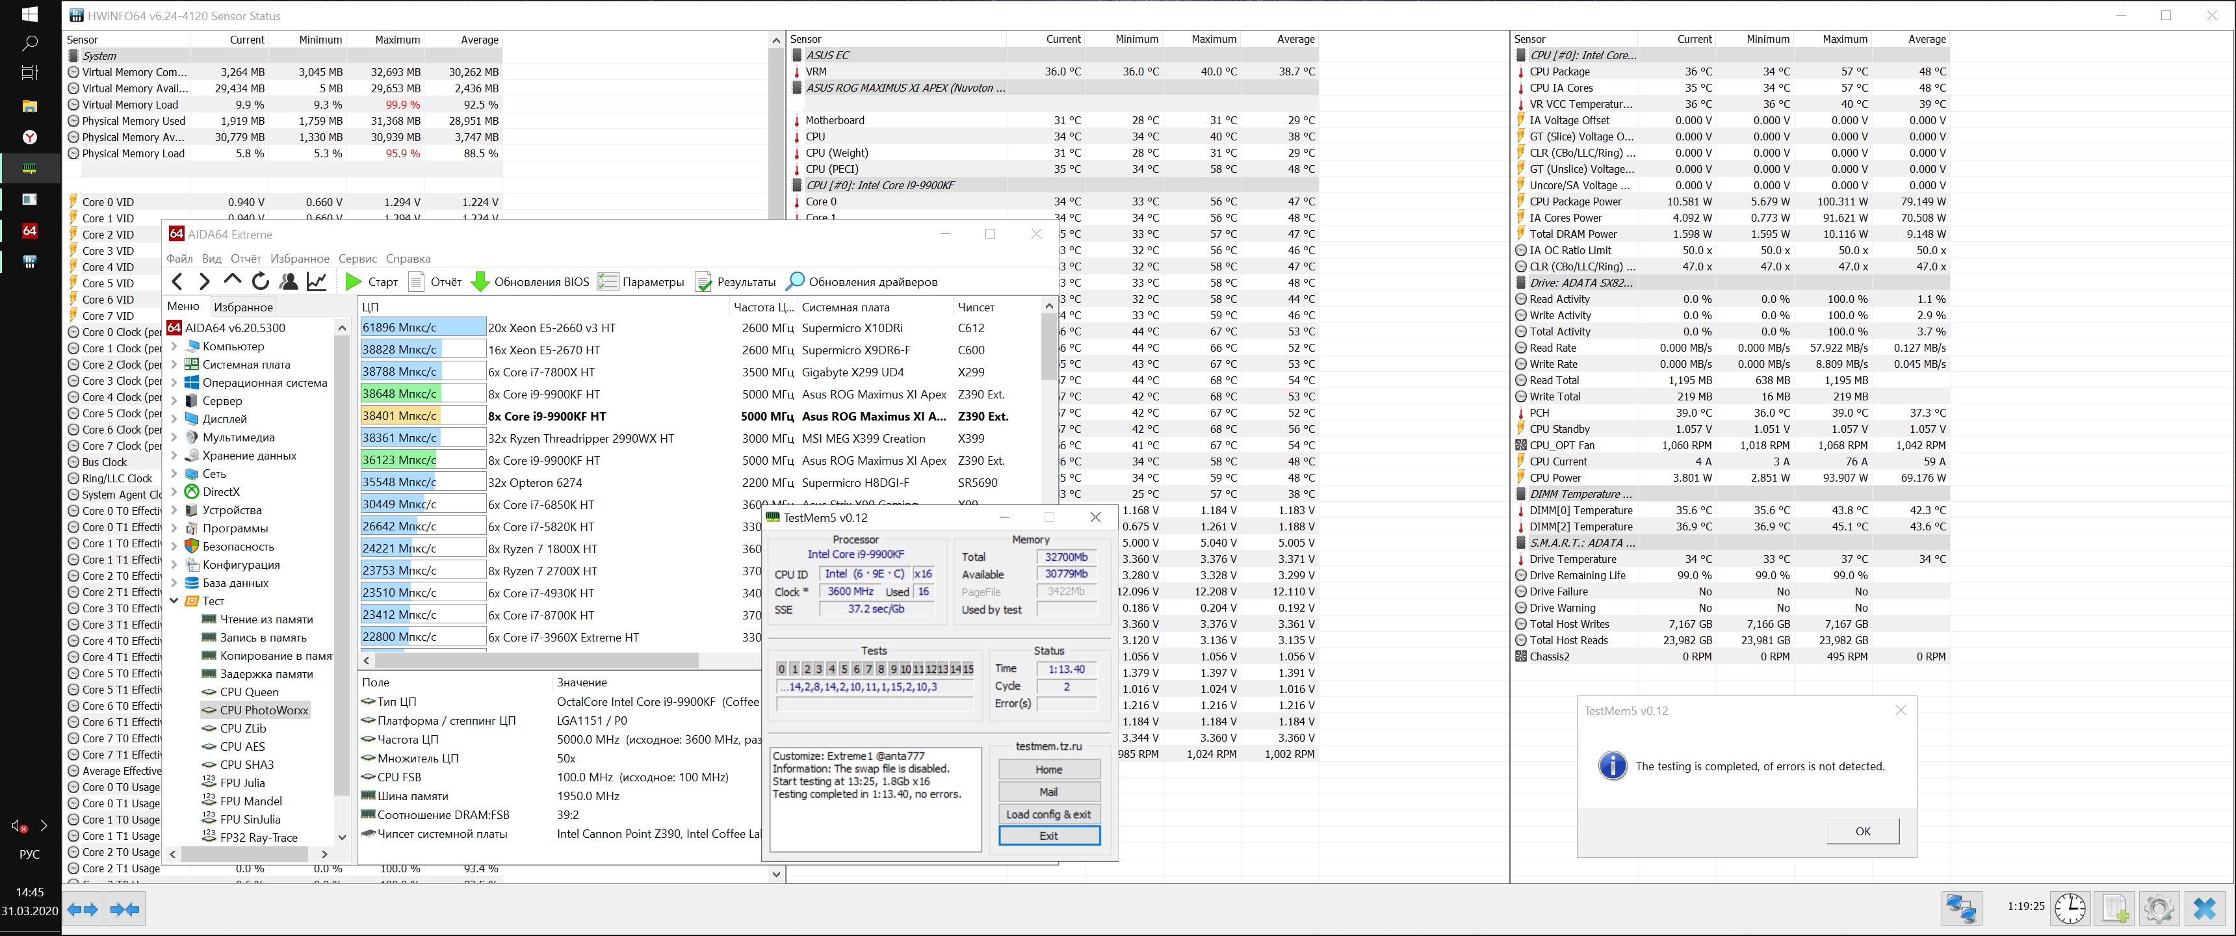Click the AIDA64 refresh icon
2236x936 pixels.
tap(261, 281)
